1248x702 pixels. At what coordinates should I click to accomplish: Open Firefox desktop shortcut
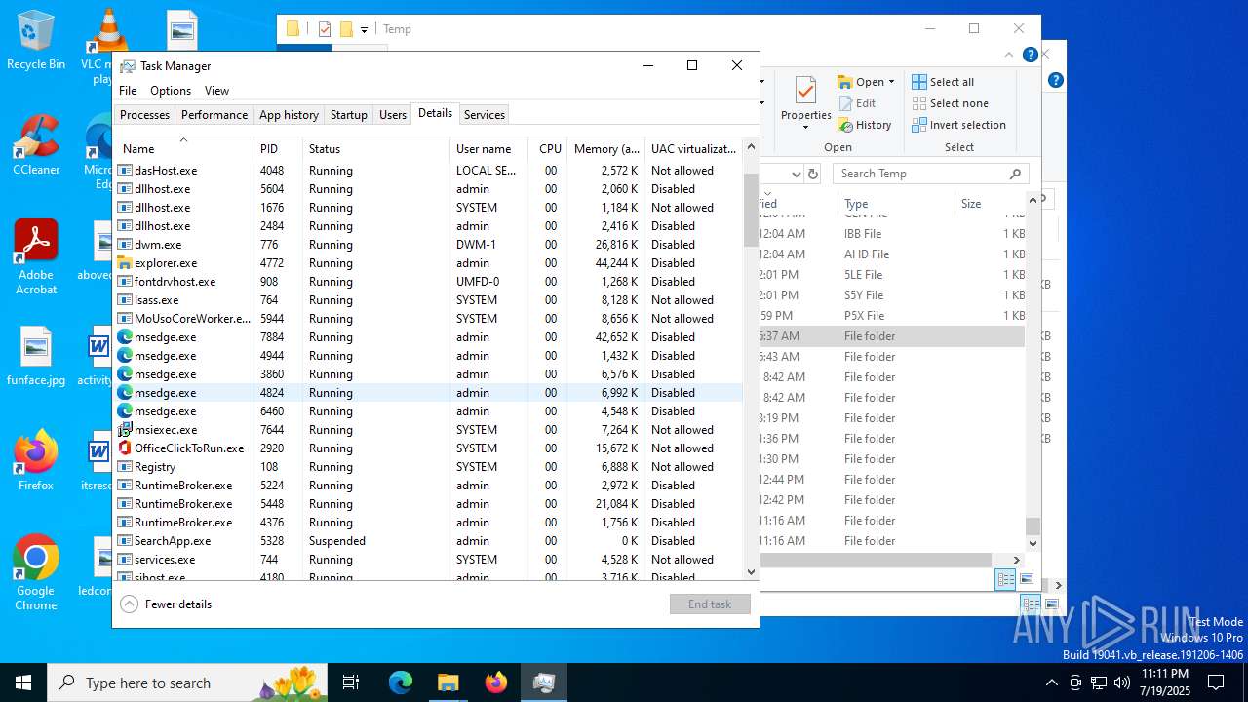pyautogui.click(x=36, y=461)
